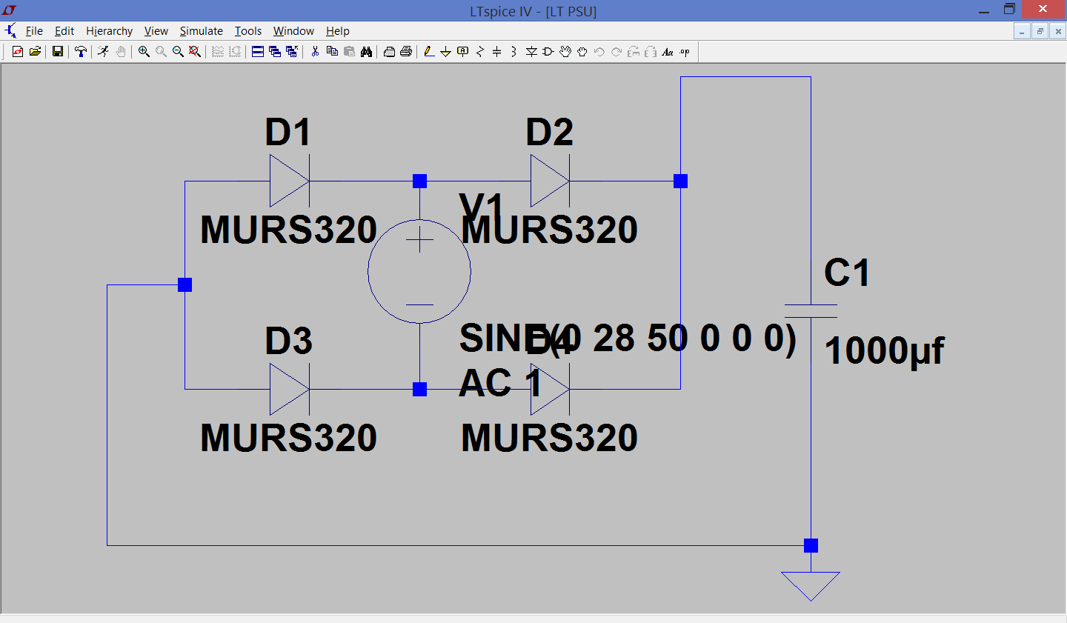Place an Inductor component tool
This screenshot has height=623, width=1067.
(x=514, y=52)
